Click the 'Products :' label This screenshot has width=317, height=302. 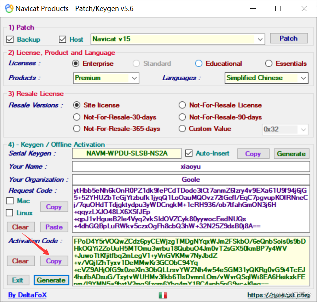(24, 78)
